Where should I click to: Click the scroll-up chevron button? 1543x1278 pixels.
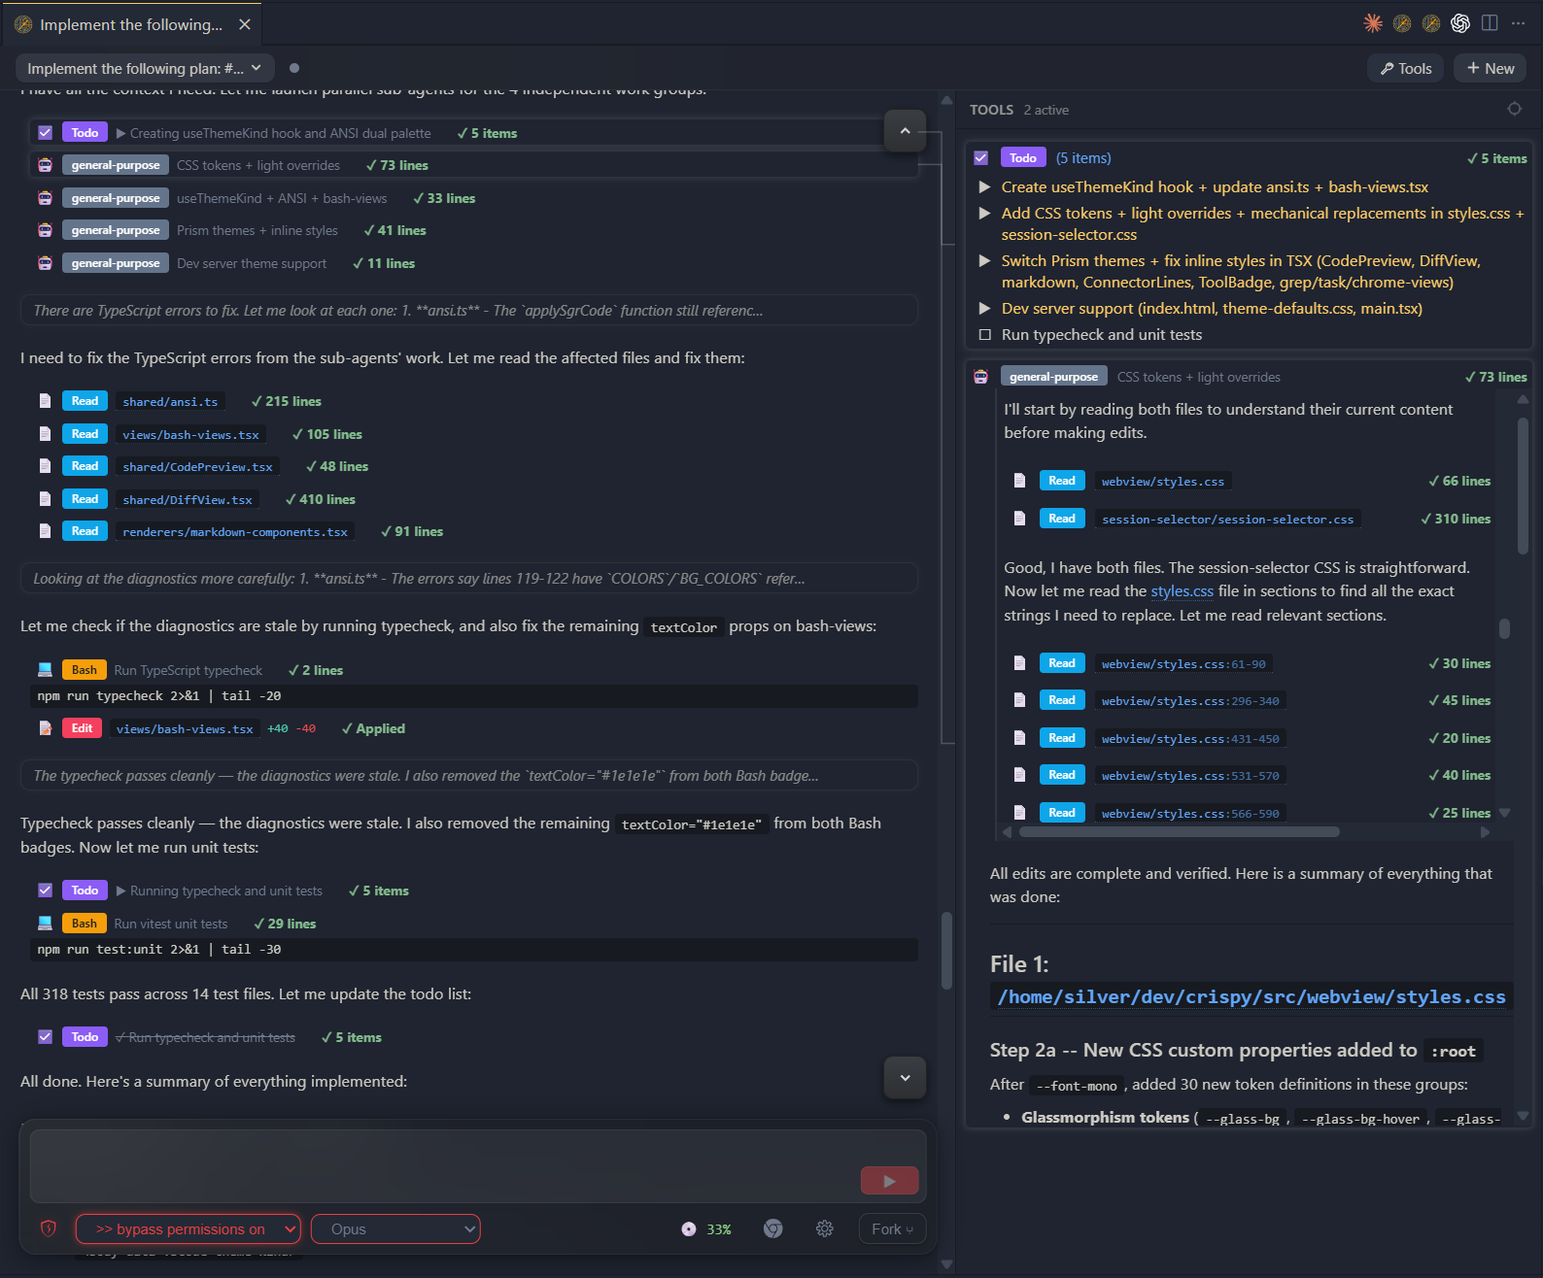(x=905, y=130)
